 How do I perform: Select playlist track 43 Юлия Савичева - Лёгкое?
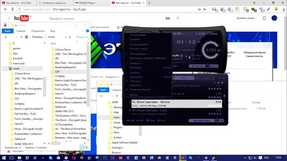pos(176,103)
